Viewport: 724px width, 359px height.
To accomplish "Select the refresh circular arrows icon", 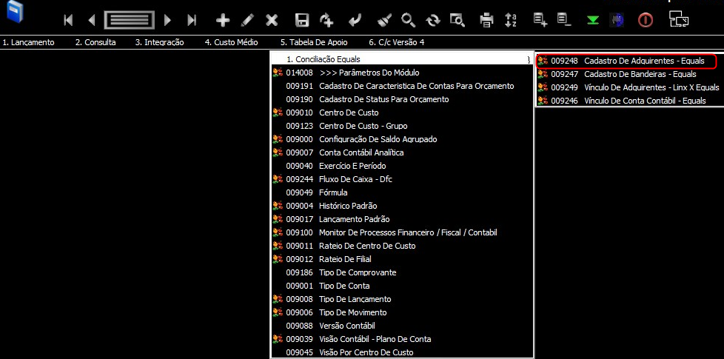I will click(433, 20).
